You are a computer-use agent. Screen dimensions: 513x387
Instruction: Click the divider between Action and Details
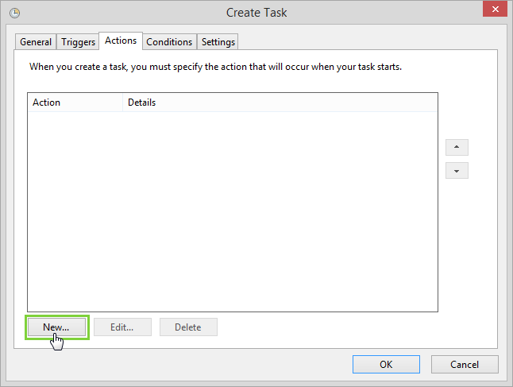123,103
